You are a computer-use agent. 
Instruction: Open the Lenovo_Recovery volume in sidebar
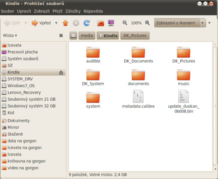pyautogui.click(x=34, y=92)
